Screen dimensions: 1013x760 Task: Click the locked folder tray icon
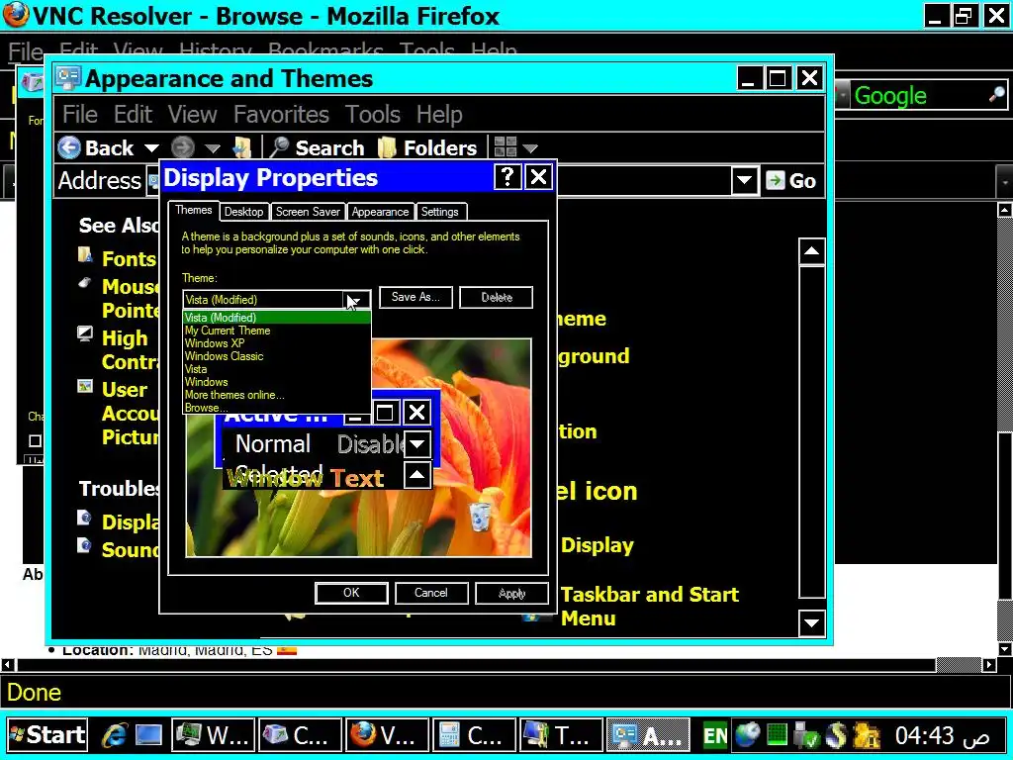coord(867,735)
